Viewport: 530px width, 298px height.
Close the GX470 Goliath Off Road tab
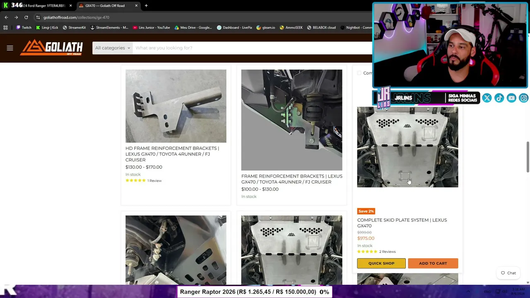coord(136,6)
